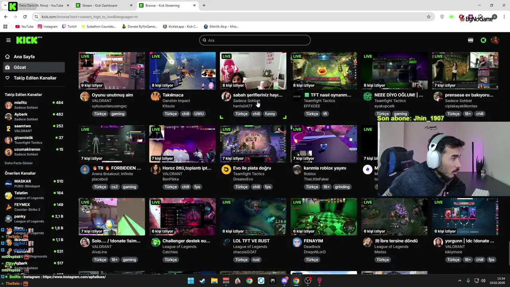Open the Kicklet.app bookmark
The height and width of the screenshot is (287, 510).
pyautogui.click(x=180, y=27)
